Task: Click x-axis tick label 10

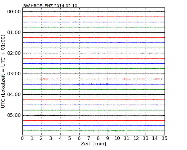Action: [117, 138]
